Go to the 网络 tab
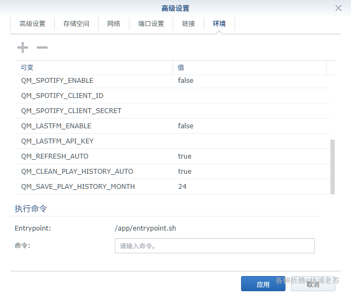 point(114,24)
